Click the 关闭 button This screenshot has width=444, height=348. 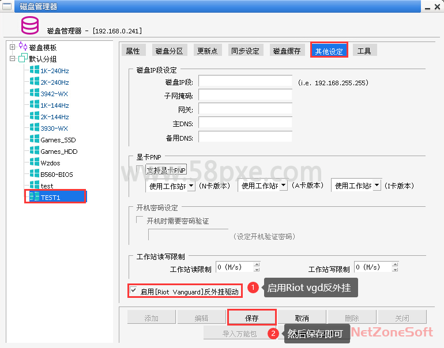[402, 318]
